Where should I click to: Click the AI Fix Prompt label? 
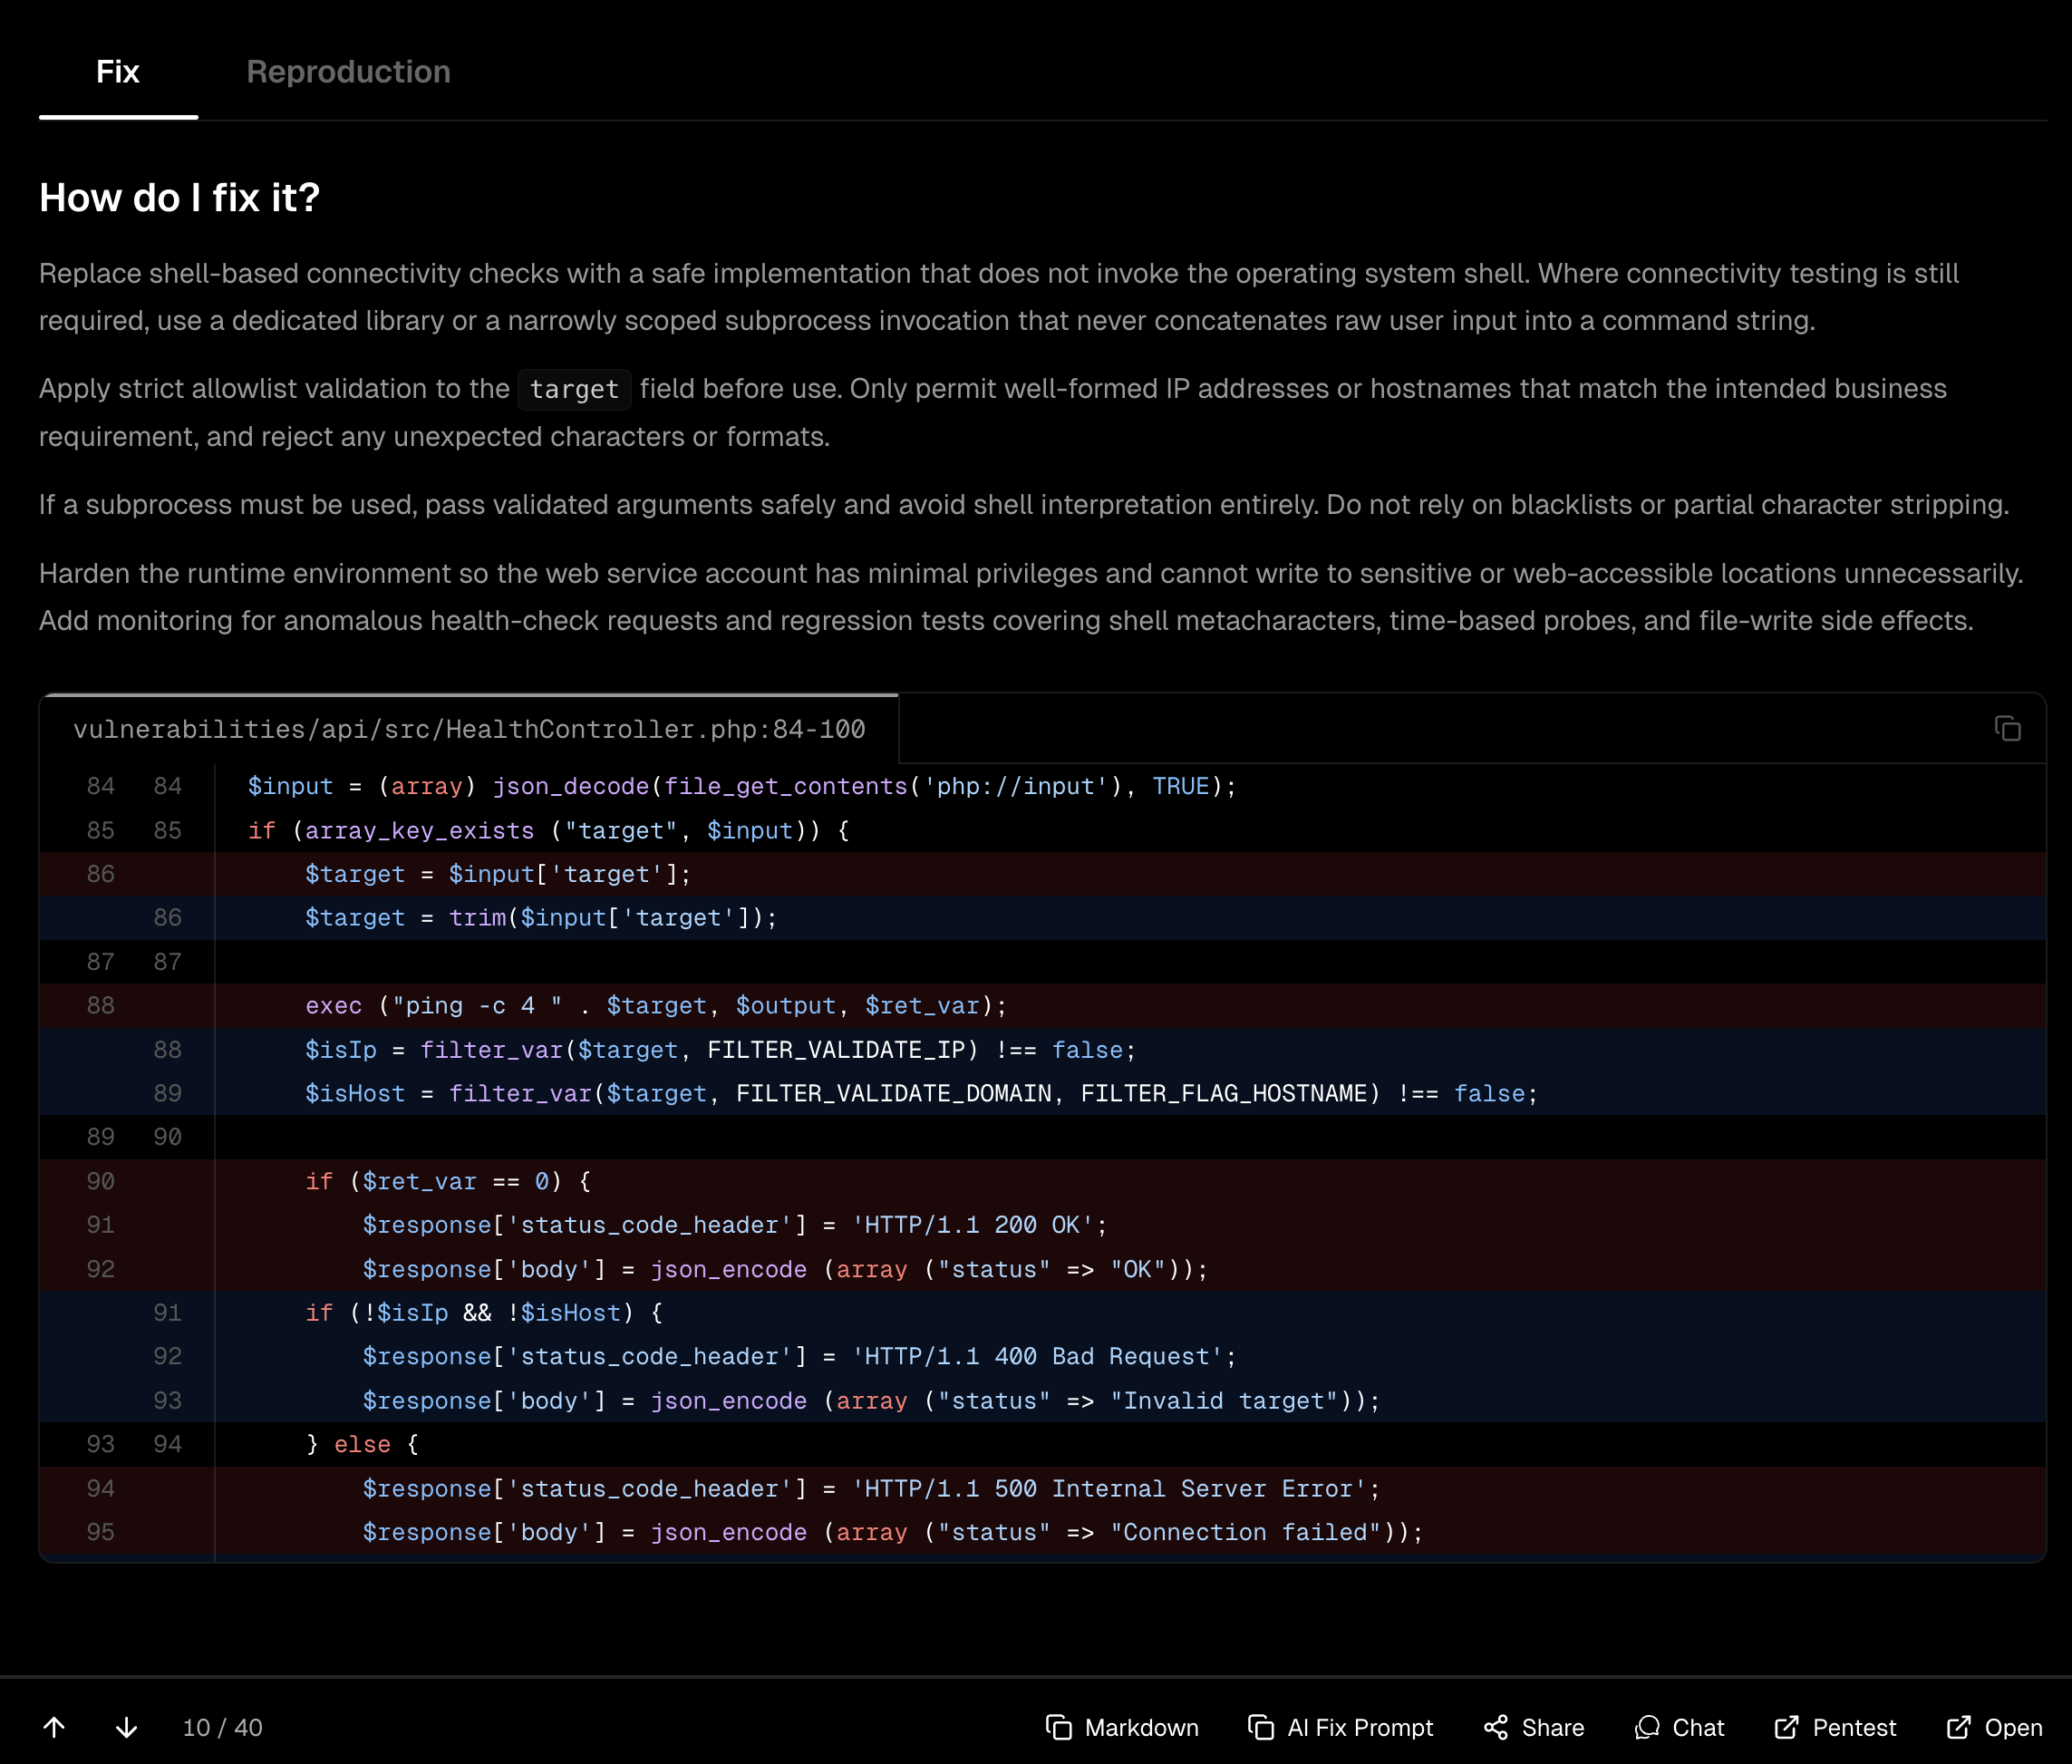coord(1360,1728)
